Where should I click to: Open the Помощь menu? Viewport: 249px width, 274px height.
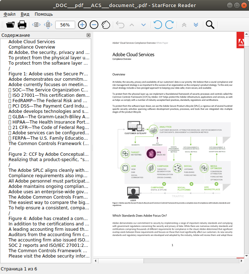tap(43, 14)
